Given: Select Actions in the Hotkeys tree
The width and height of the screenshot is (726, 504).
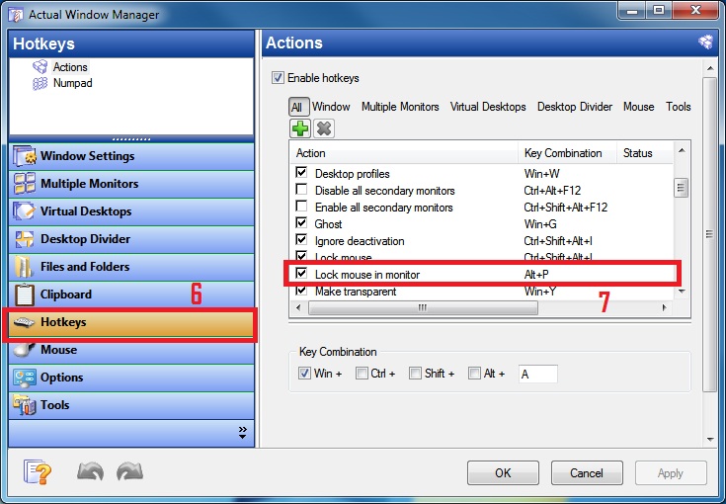Looking at the screenshot, I should tap(70, 67).
